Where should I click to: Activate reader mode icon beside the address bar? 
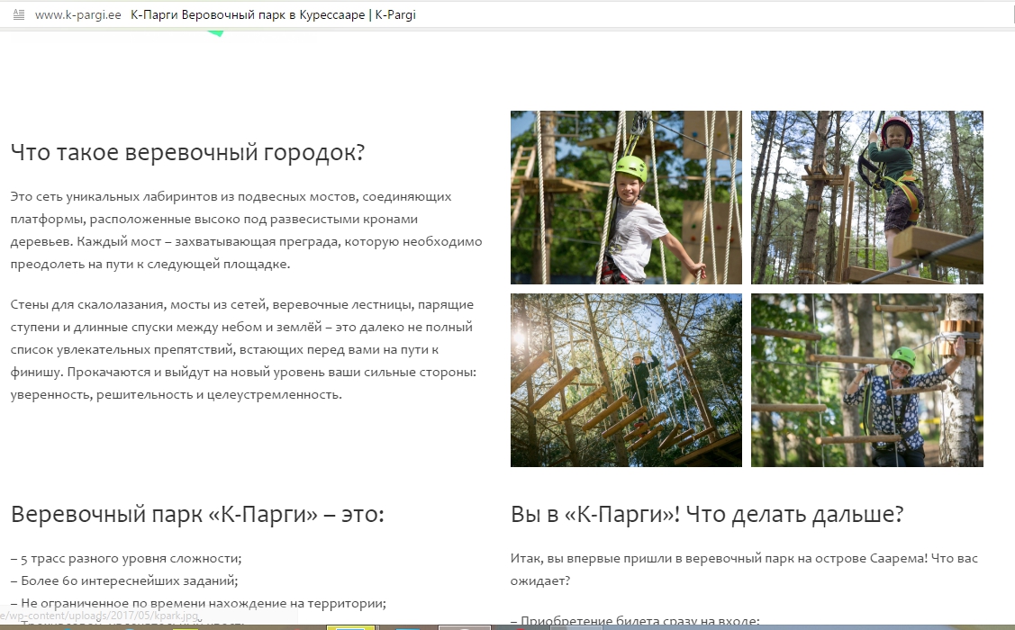tap(17, 14)
